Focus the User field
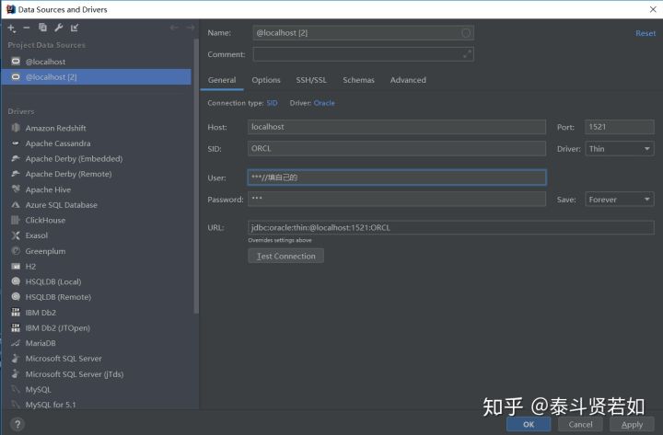The width and height of the screenshot is (663, 435). [397, 177]
